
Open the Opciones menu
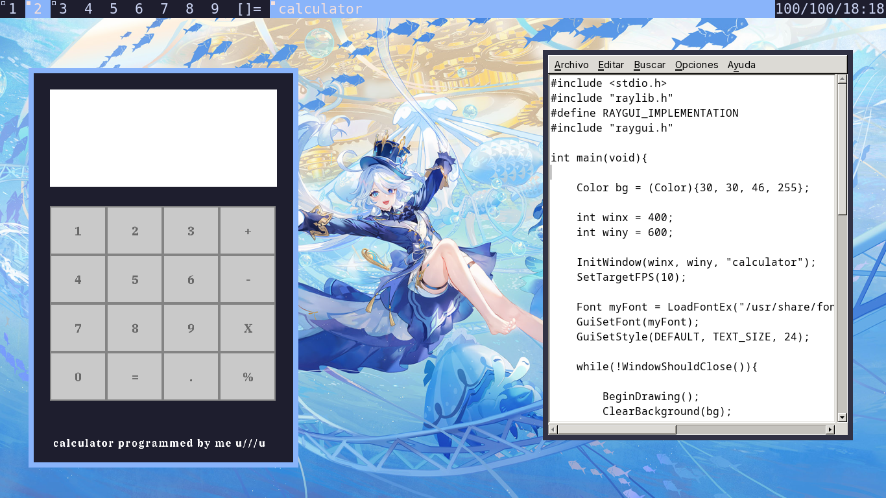[697, 65]
